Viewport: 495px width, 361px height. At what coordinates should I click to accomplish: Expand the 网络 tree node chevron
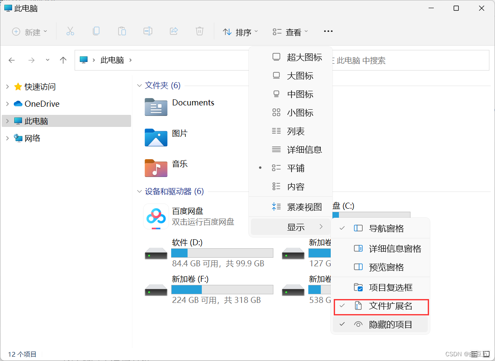click(x=8, y=138)
